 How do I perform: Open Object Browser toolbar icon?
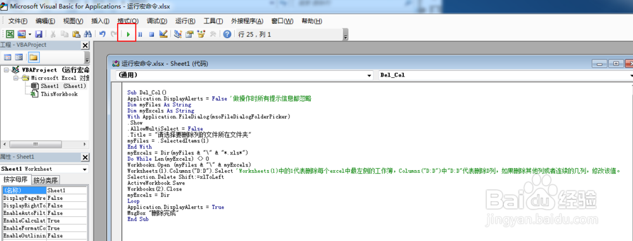coord(201,34)
